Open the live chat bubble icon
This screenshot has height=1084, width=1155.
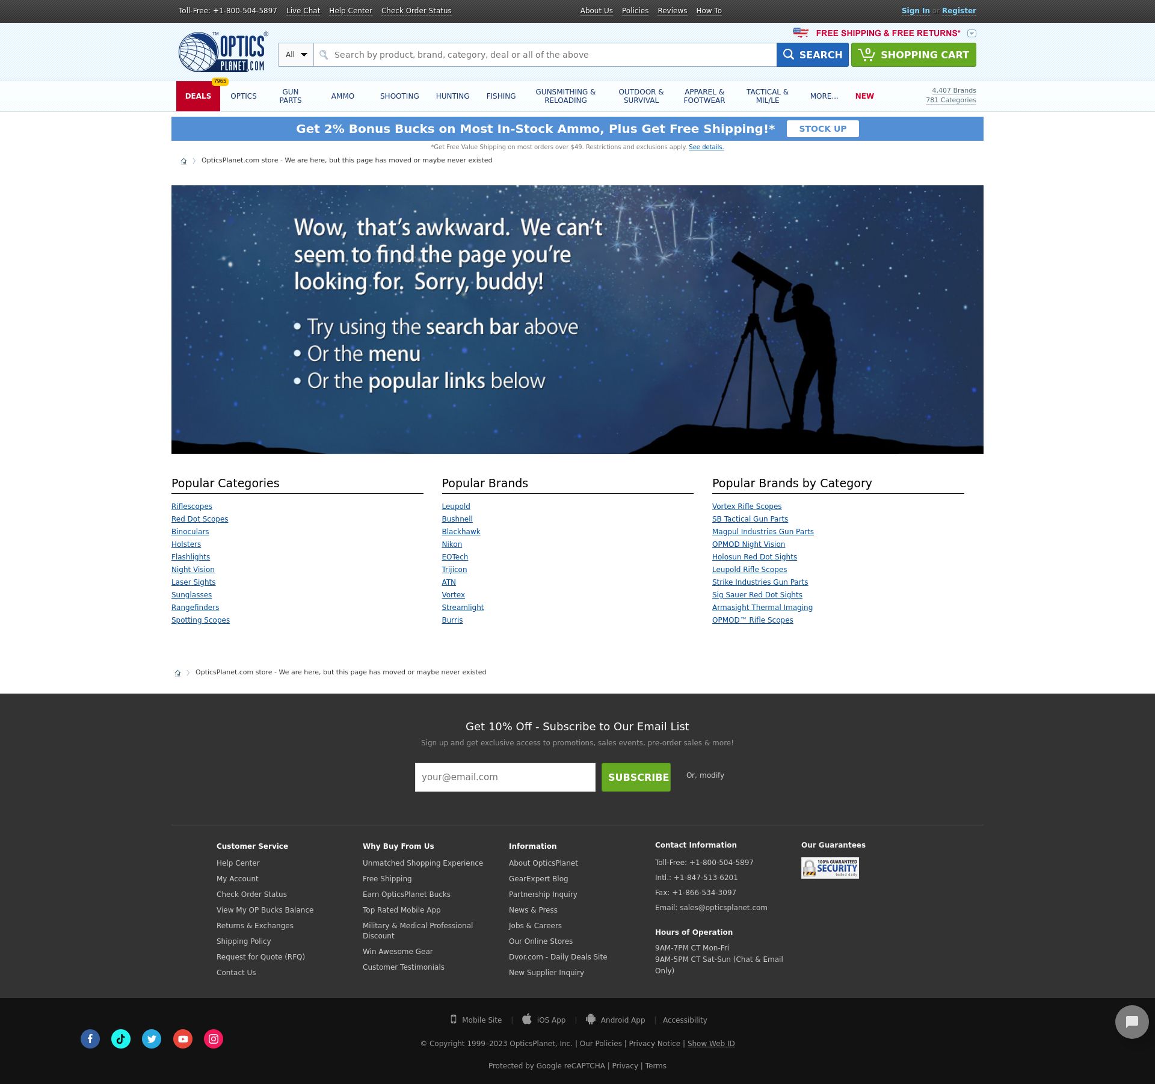1132,1022
